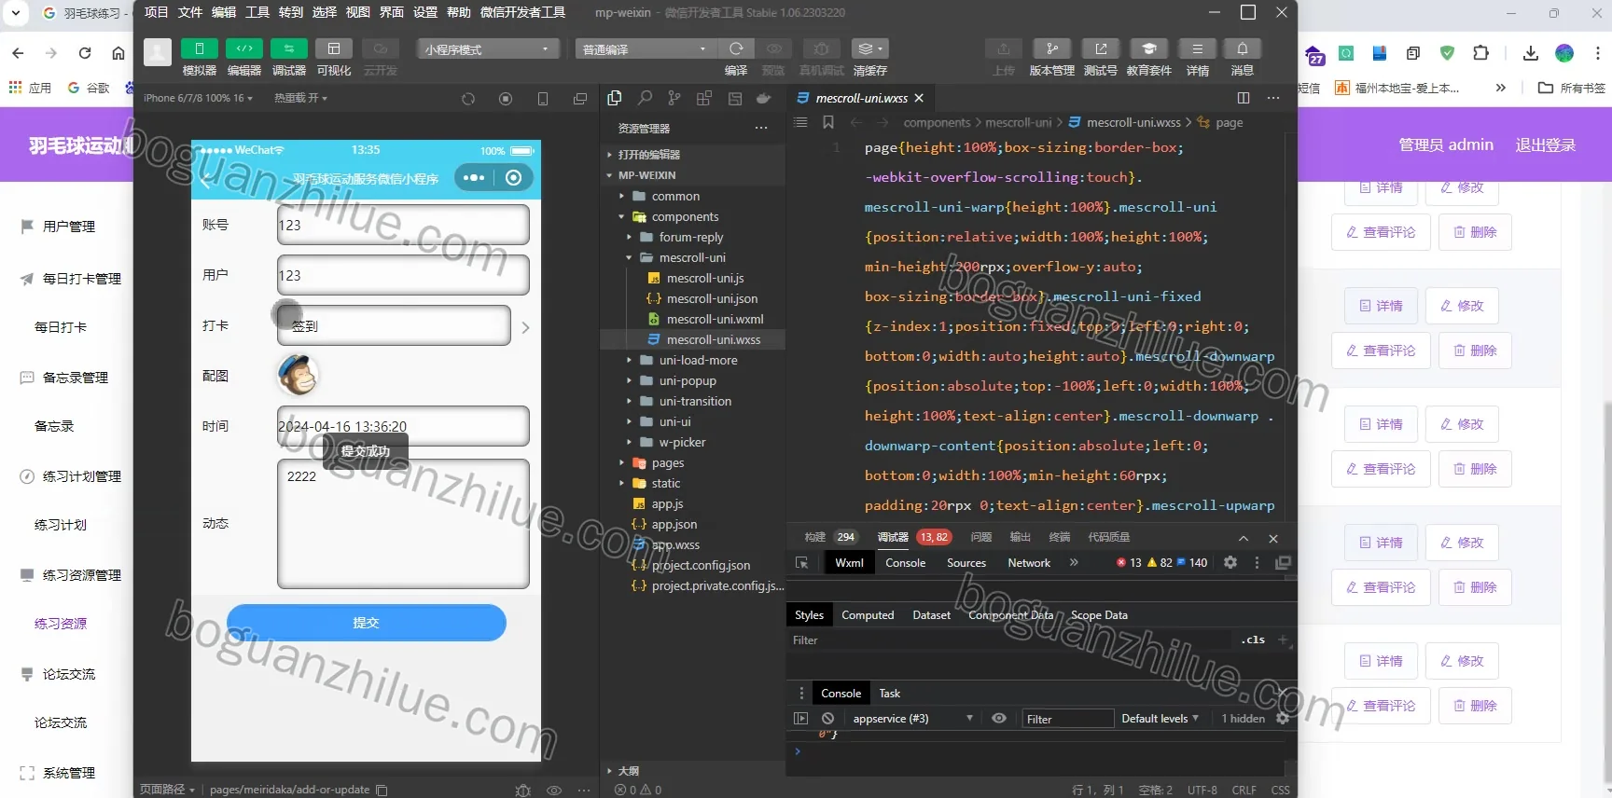Open the 编辑 menu
The image size is (1612, 798).
coord(224,12)
